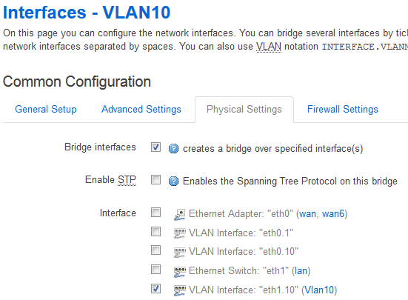408x300 pixels.
Task: Select the Physical Settings tab
Action: [244, 110]
